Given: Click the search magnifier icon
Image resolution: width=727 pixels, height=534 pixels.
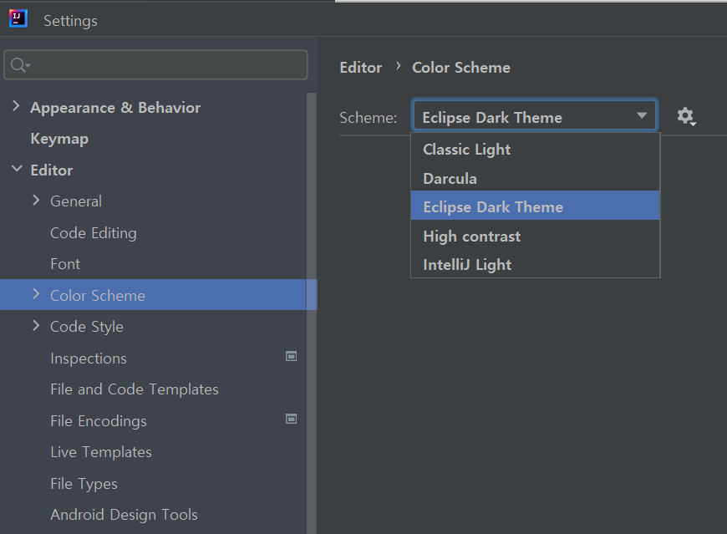Looking at the screenshot, I should click(20, 65).
